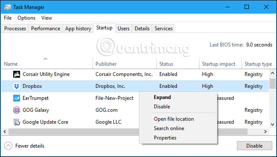Click the Fewer details circle arrow icon

[x=8, y=146]
